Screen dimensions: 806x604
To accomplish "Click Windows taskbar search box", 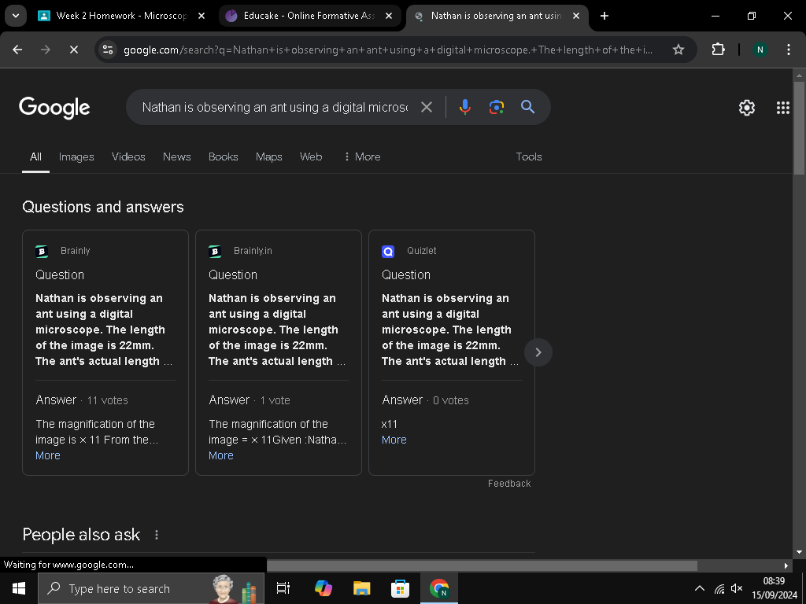I will [151, 588].
